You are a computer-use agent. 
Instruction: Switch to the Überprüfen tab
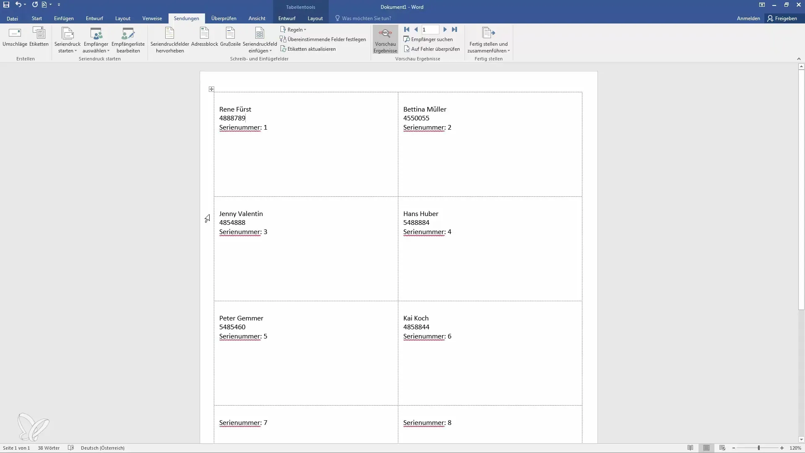coord(223,18)
